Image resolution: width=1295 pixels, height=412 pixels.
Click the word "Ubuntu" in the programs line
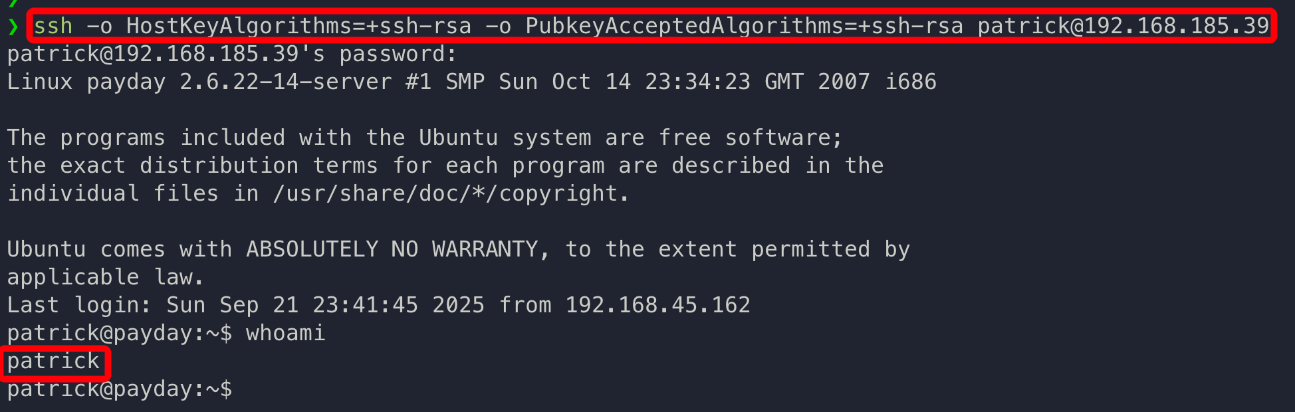point(458,138)
